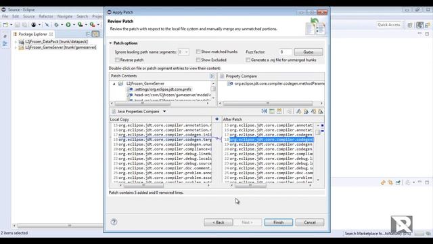
Task: Open Navigate menu in Eclipse
Action: coord(65,16)
